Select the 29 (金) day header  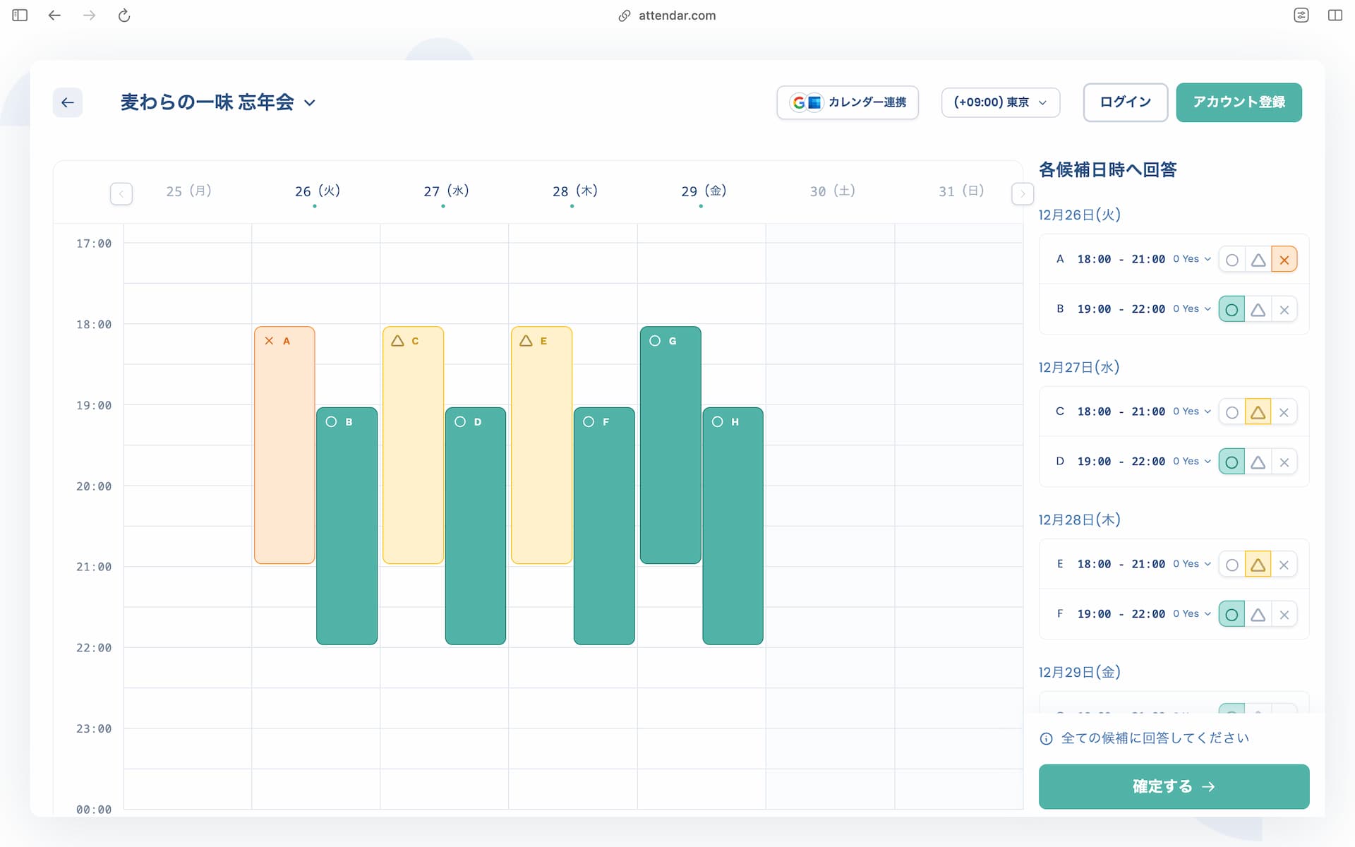point(703,191)
